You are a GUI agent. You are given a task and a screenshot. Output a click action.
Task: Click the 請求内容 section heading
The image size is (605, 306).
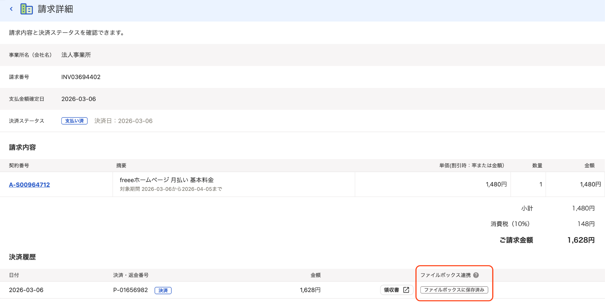coord(22,147)
